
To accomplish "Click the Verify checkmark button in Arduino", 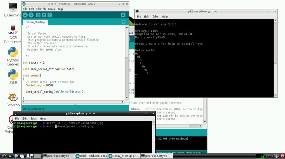I will pos(25,15).
